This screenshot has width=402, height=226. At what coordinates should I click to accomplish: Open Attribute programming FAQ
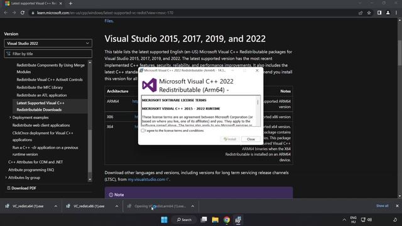click(x=31, y=169)
